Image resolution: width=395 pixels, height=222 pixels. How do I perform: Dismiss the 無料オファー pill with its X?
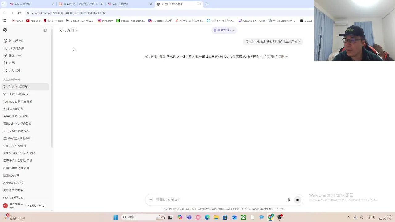coord(234,30)
